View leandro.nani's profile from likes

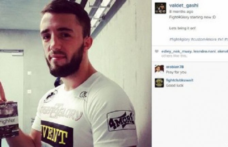[204, 51]
